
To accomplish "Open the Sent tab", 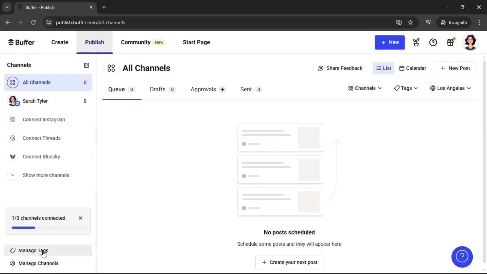I will coord(246,89).
